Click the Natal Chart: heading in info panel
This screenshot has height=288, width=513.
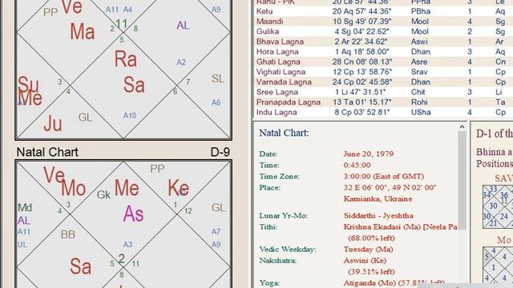(284, 133)
